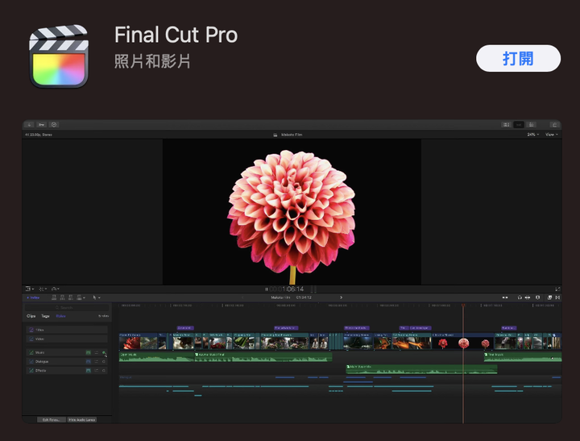Click the dahlia flower in the viewer
This screenshot has width=580, height=441.
tap(292, 211)
